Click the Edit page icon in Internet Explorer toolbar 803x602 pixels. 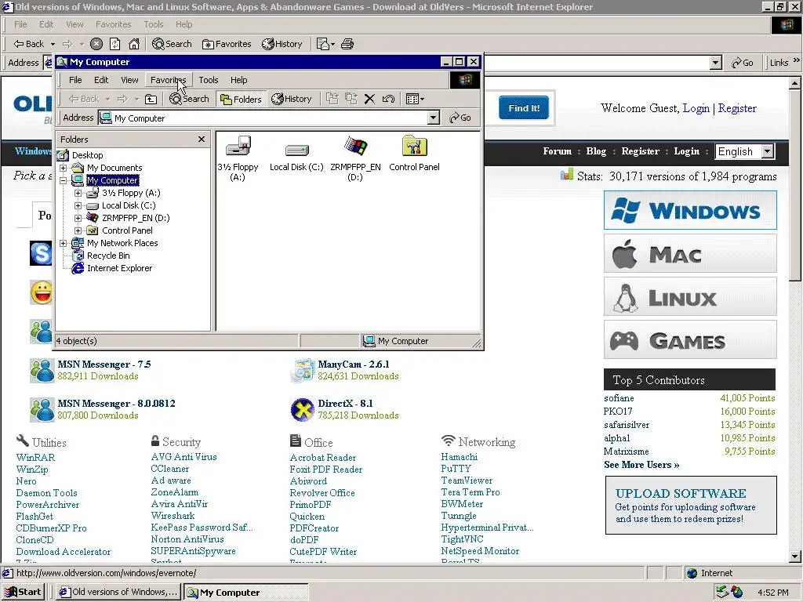coord(325,44)
